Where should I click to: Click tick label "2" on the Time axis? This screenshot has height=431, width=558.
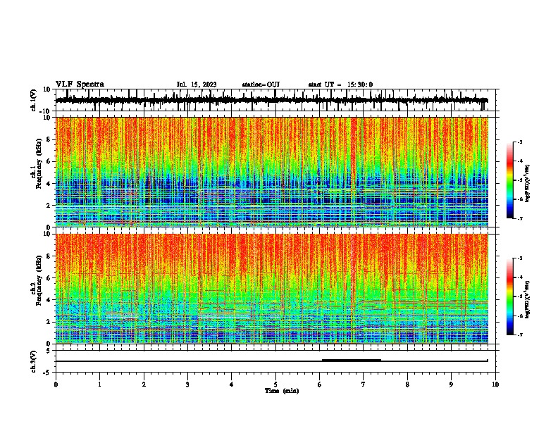(x=144, y=385)
